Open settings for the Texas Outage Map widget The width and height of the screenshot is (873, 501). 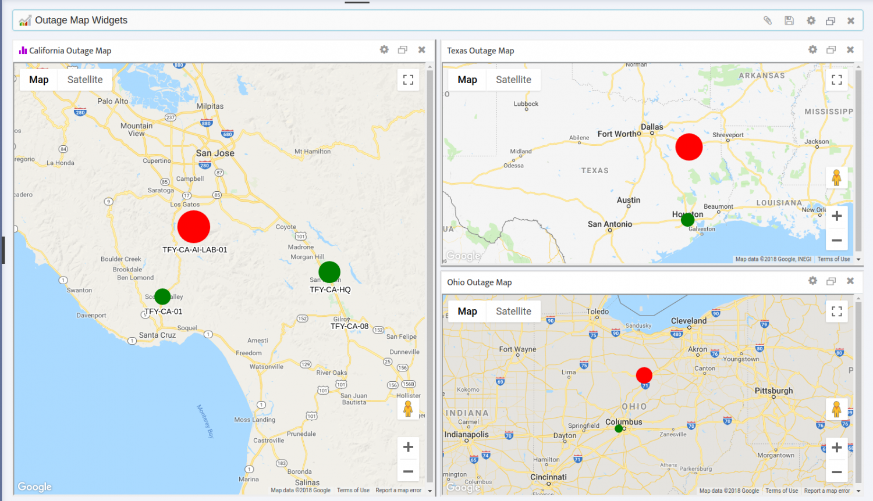point(812,50)
